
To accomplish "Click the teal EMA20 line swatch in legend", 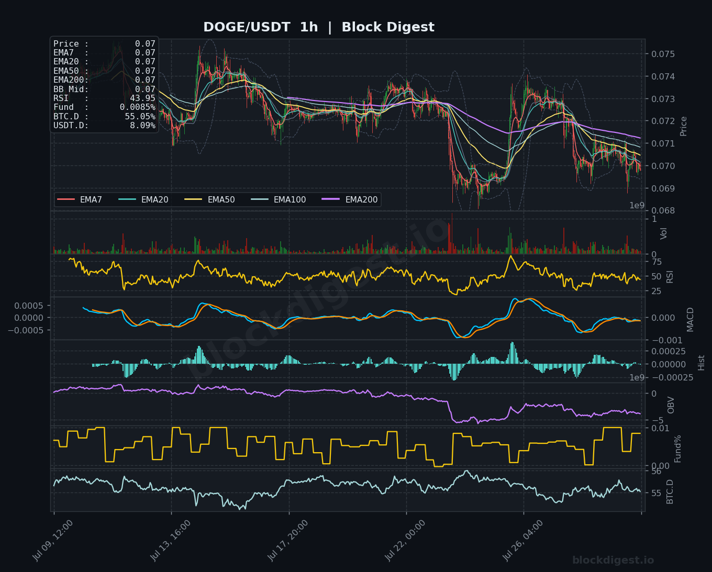I will pyautogui.click(x=127, y=199).
